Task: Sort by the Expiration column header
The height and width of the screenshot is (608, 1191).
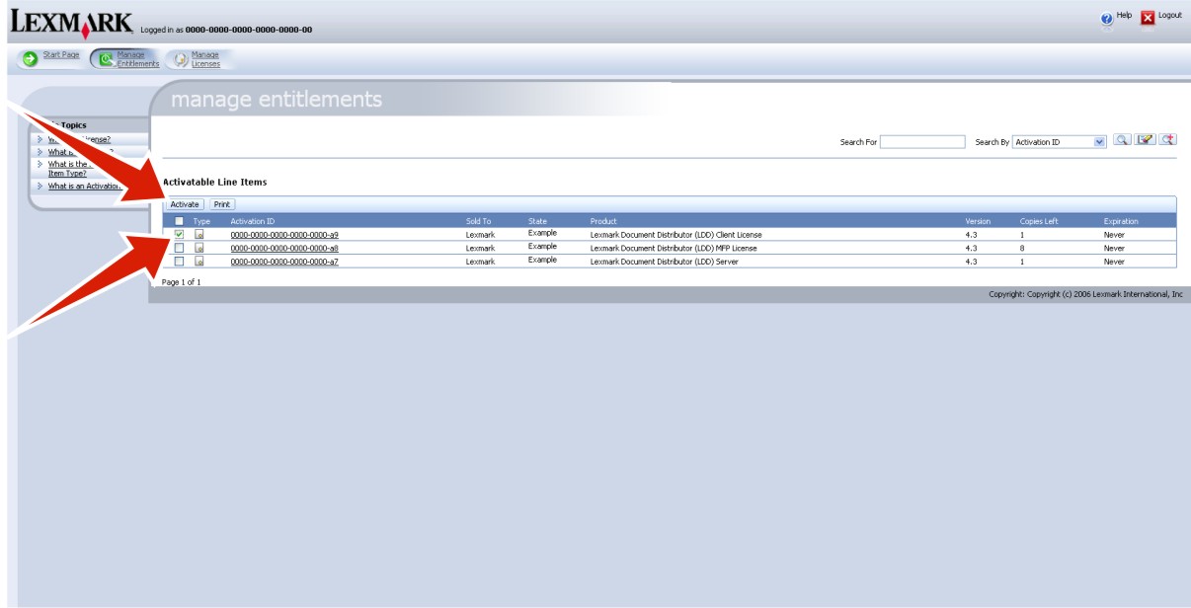Action: [x=1121, y=221]
